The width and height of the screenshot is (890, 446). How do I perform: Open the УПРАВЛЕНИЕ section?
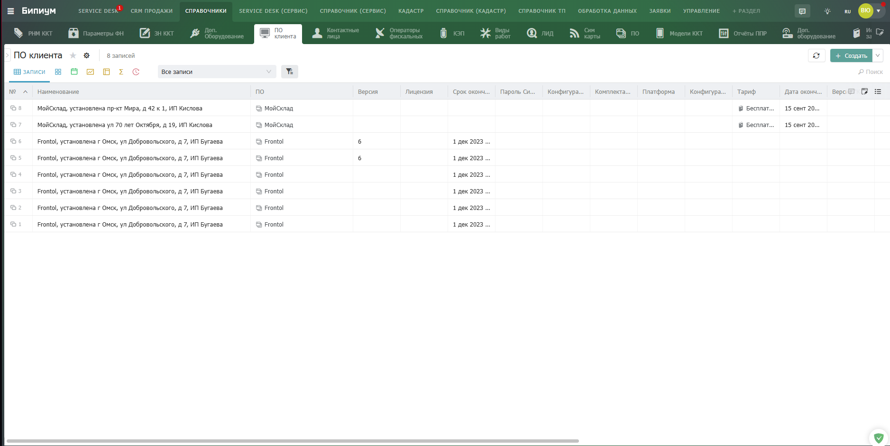701,11
